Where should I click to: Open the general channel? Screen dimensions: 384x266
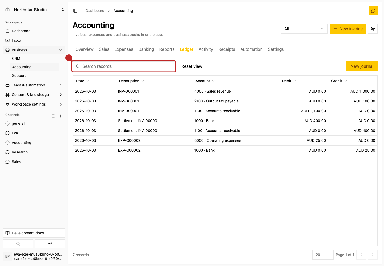pyautogui.click(x=34, y=123)
